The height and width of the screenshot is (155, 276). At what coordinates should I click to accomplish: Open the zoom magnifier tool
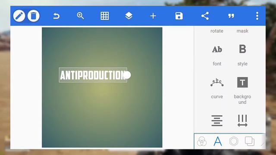81,16
